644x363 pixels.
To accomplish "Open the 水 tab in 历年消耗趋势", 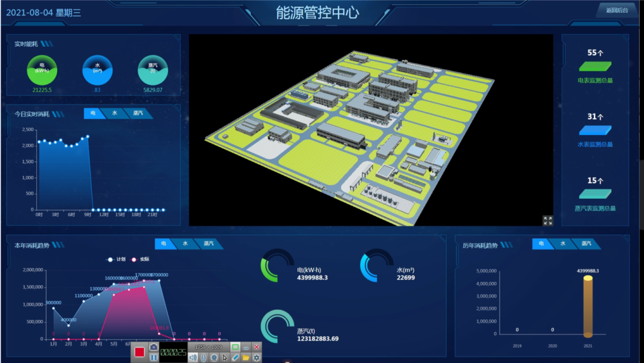I will 563,244.
